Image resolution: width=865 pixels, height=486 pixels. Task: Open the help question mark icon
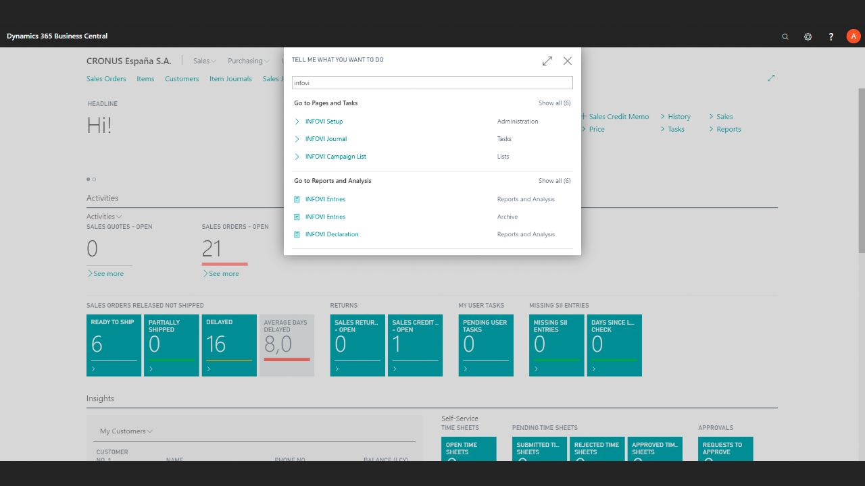(x=831, y=36)
